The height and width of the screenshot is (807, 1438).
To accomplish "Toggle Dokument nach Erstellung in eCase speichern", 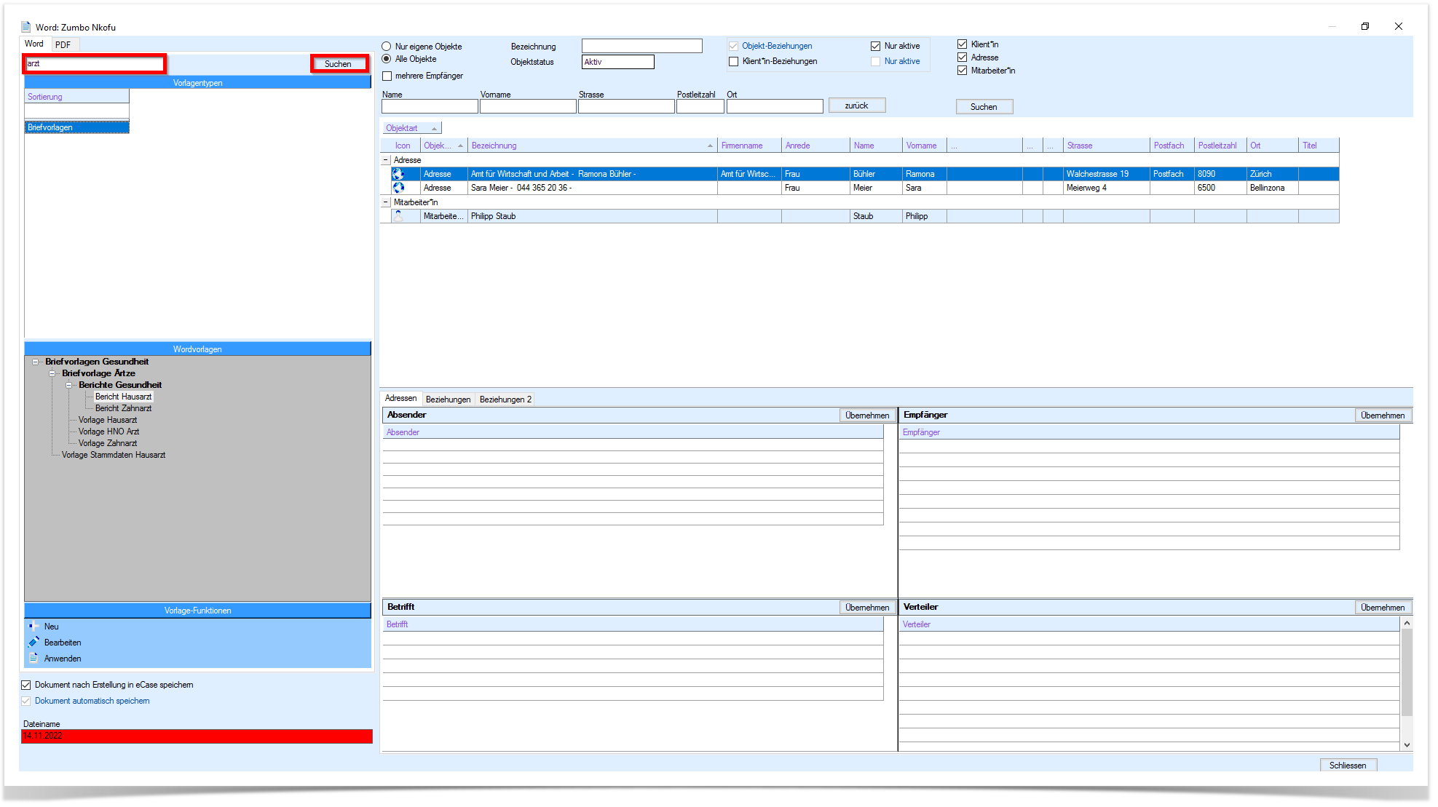I will click(x=26, y=685).
